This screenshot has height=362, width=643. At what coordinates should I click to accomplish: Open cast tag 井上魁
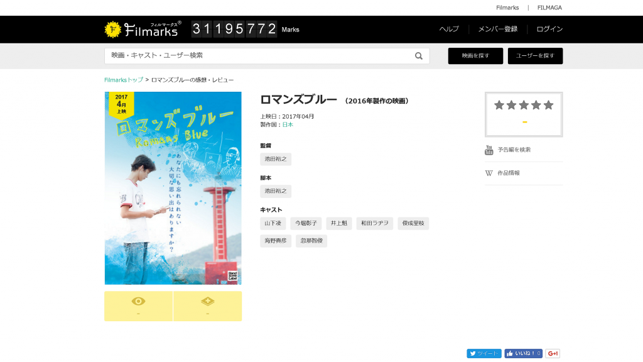click(338, 223)
